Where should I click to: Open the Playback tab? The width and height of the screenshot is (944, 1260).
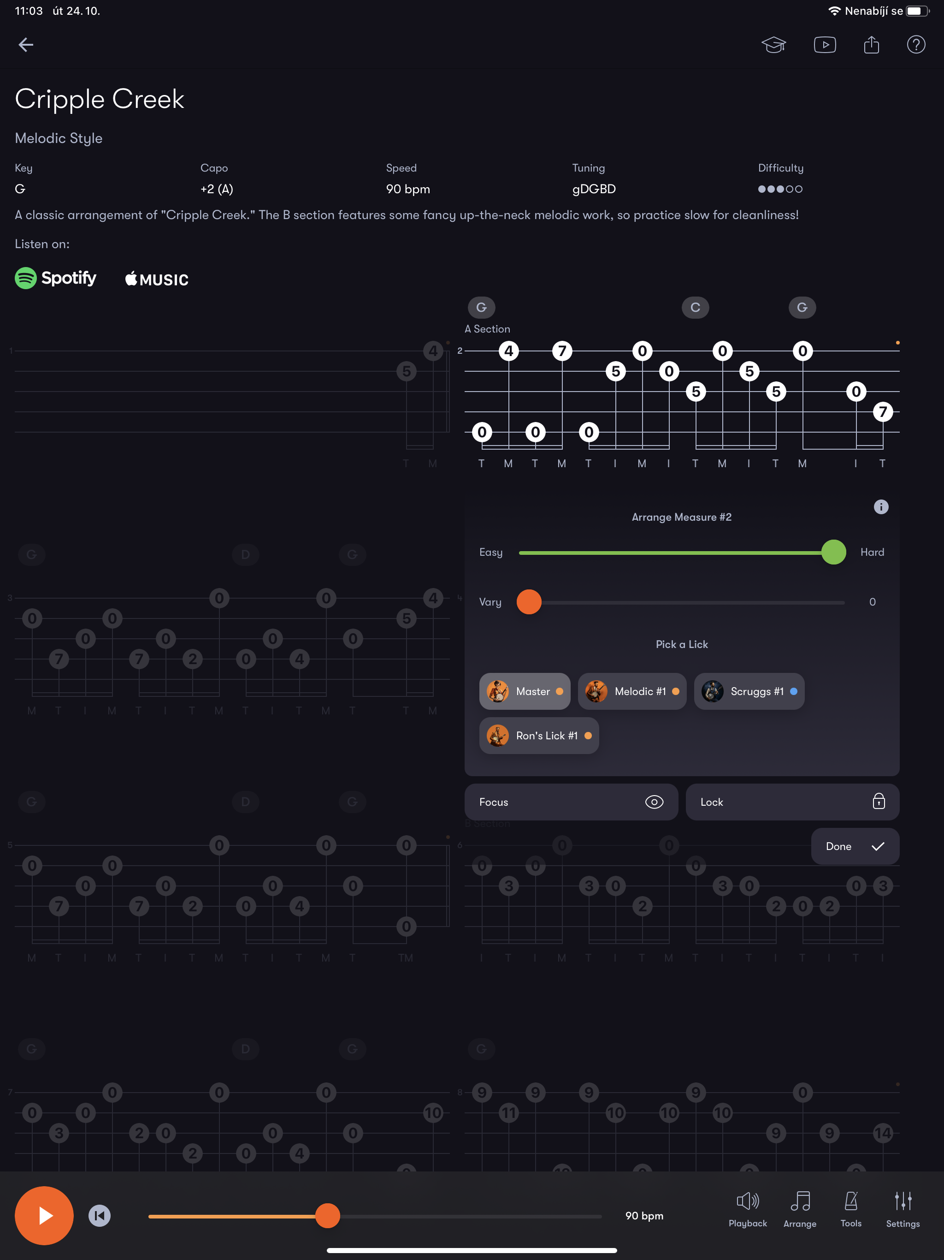[x=748, y=1209]
